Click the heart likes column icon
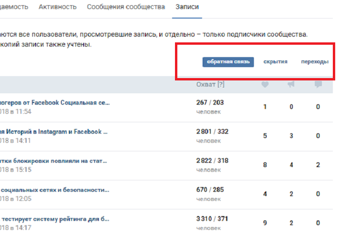This screenshot has height=238, width=339. click(265, 84)
